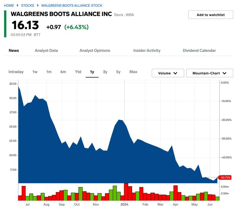Click the change percentage (+6.43%)
The width and height of the screenshot is (237, 210).
pyautogui.click(x=76, y=27)
